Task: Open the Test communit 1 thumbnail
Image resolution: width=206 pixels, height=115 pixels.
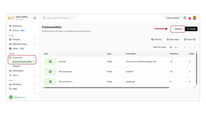Action: (50, 82)
